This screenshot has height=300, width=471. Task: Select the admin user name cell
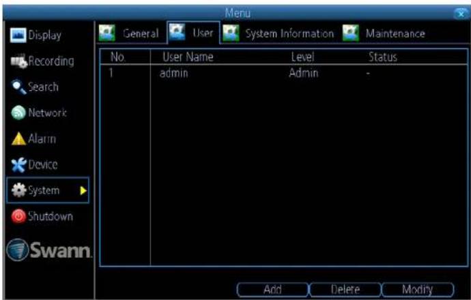pyautogui.click(x=174, y=73)
